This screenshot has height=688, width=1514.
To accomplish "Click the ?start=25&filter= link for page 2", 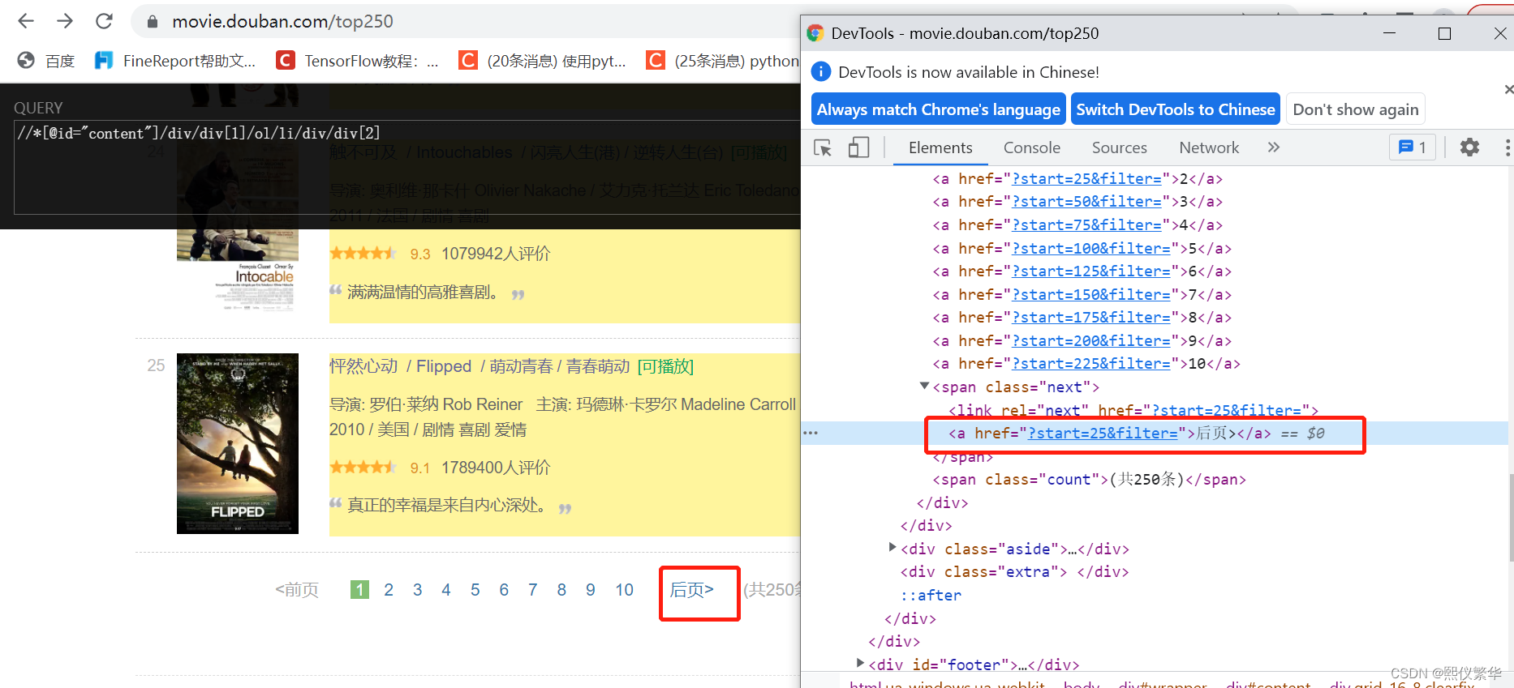I will [x=1086, y=179].
